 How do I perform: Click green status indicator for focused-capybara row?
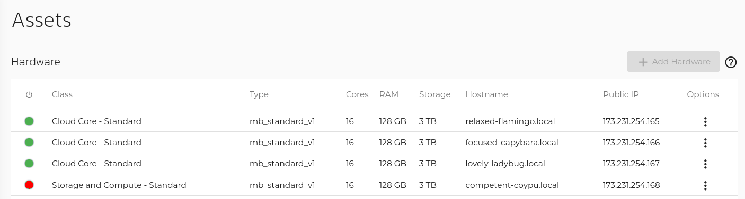29,143
